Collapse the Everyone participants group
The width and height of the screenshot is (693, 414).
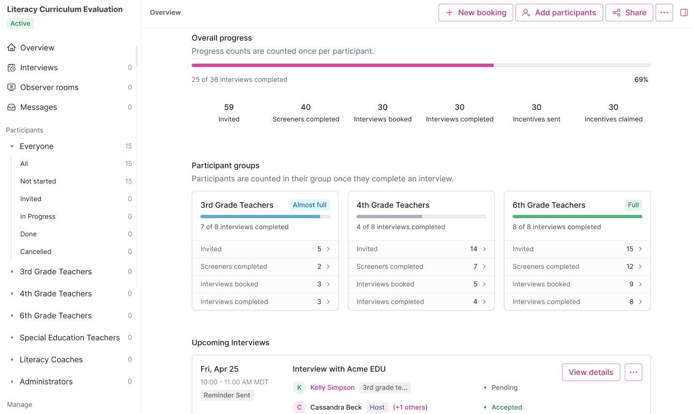click(x=12, y=147)
